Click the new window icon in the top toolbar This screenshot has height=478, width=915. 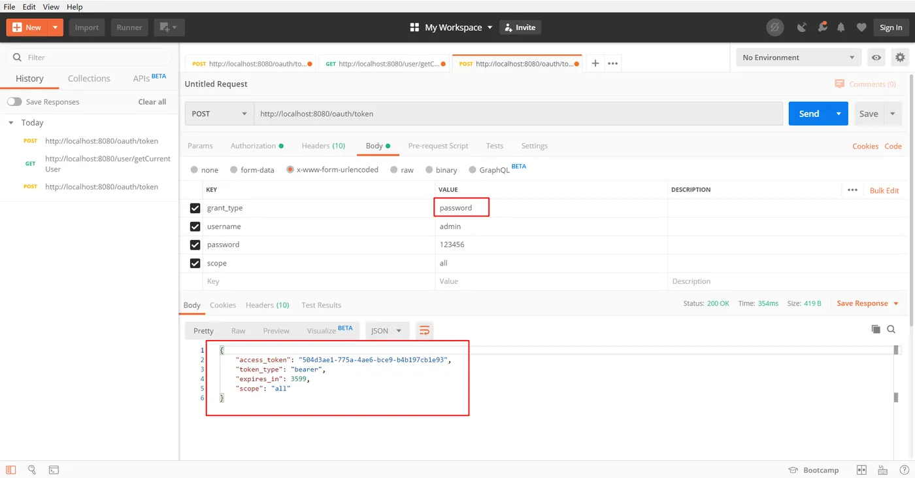pyautogui.click(x=169, y=27)
